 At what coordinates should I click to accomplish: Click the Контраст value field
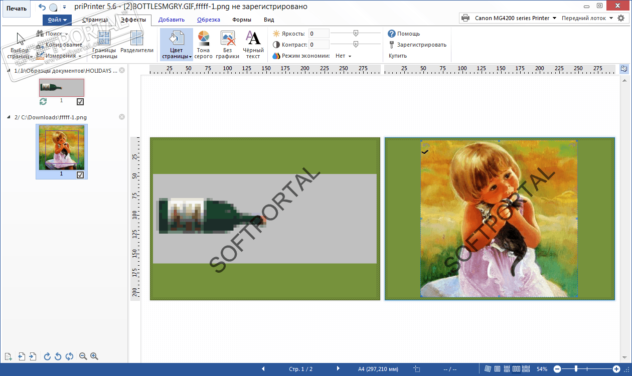319,45
